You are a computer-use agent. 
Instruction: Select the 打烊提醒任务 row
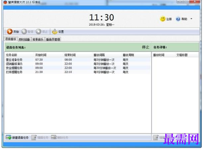click(x=78, y=72)
